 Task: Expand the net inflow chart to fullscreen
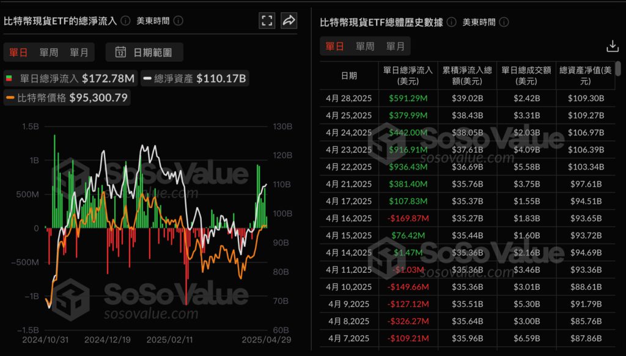(267, 20)
